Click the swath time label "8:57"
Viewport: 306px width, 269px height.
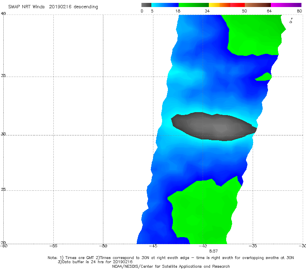click(x=213, y=251)
